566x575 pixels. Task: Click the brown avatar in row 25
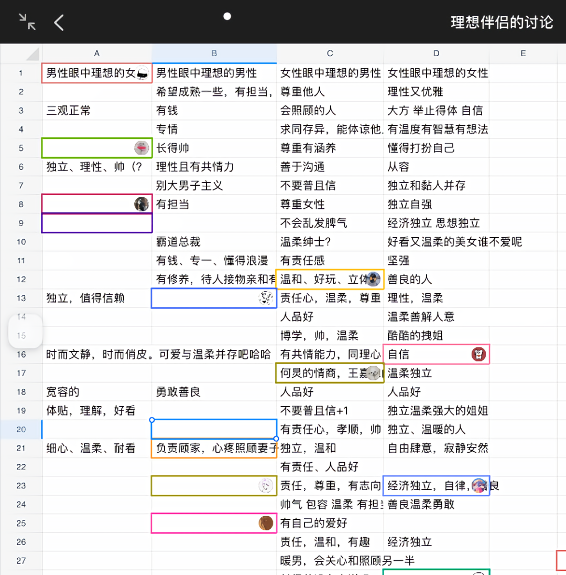click(x=266, y=523)
